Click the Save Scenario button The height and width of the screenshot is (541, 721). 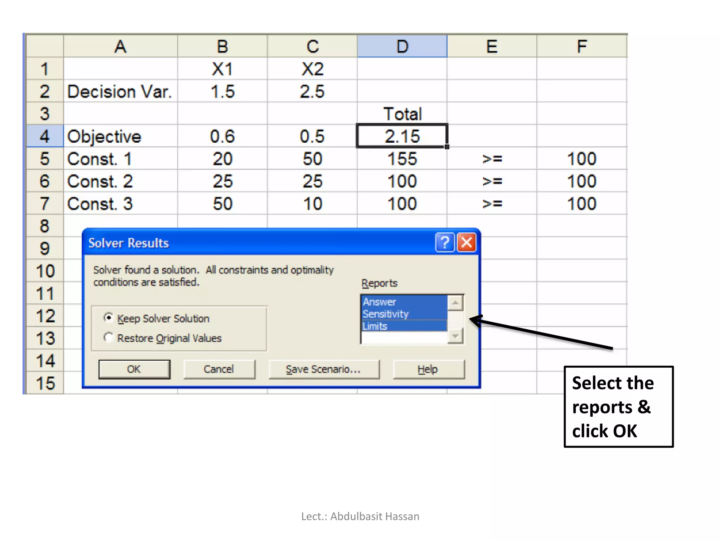pos(324,369)
